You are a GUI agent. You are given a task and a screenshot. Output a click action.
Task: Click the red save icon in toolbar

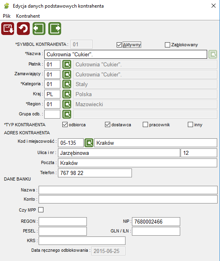(x=8, y=29)
